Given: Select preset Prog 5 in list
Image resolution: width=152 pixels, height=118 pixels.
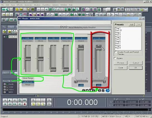Looking at the screenshot, I should coord(118,39).
